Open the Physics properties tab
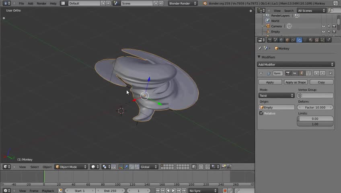The width and height of the screenshot is (341, 193). pyautogui.click(x=329, y=40)
